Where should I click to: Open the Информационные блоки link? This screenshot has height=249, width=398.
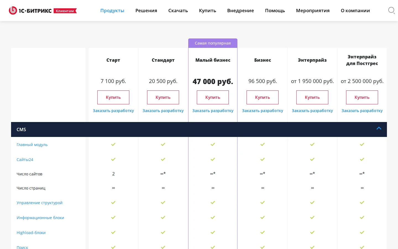[40, 218]
